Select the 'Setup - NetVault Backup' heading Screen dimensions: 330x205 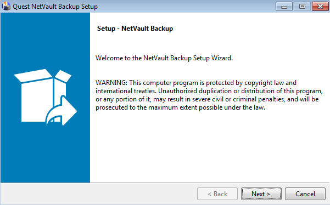135,29
